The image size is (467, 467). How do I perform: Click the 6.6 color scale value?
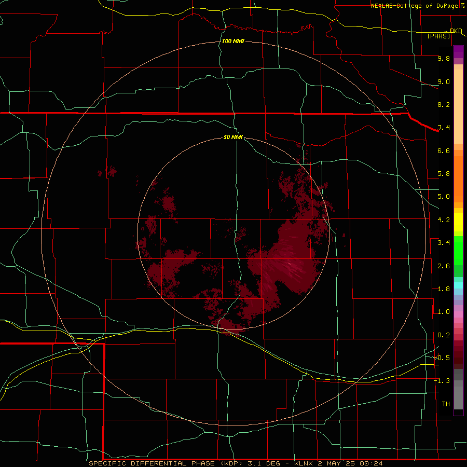click(x=444, y=150)
